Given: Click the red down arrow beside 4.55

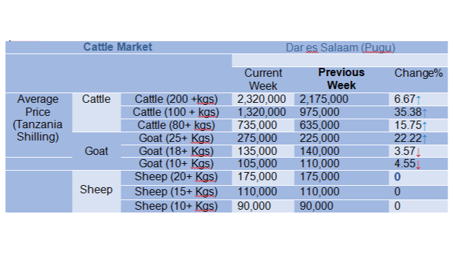Looking at the screenshot, I should 418,165.
